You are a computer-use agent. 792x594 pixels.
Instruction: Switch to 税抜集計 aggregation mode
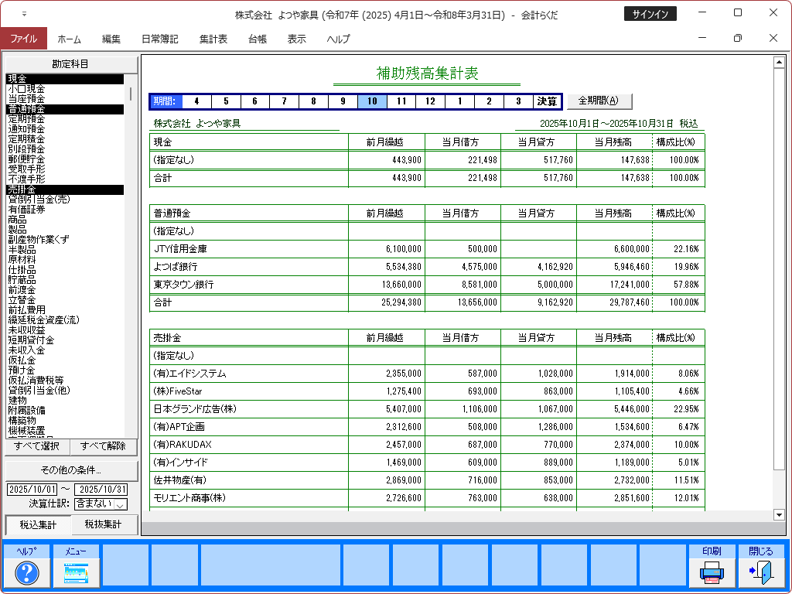(104, 525)
